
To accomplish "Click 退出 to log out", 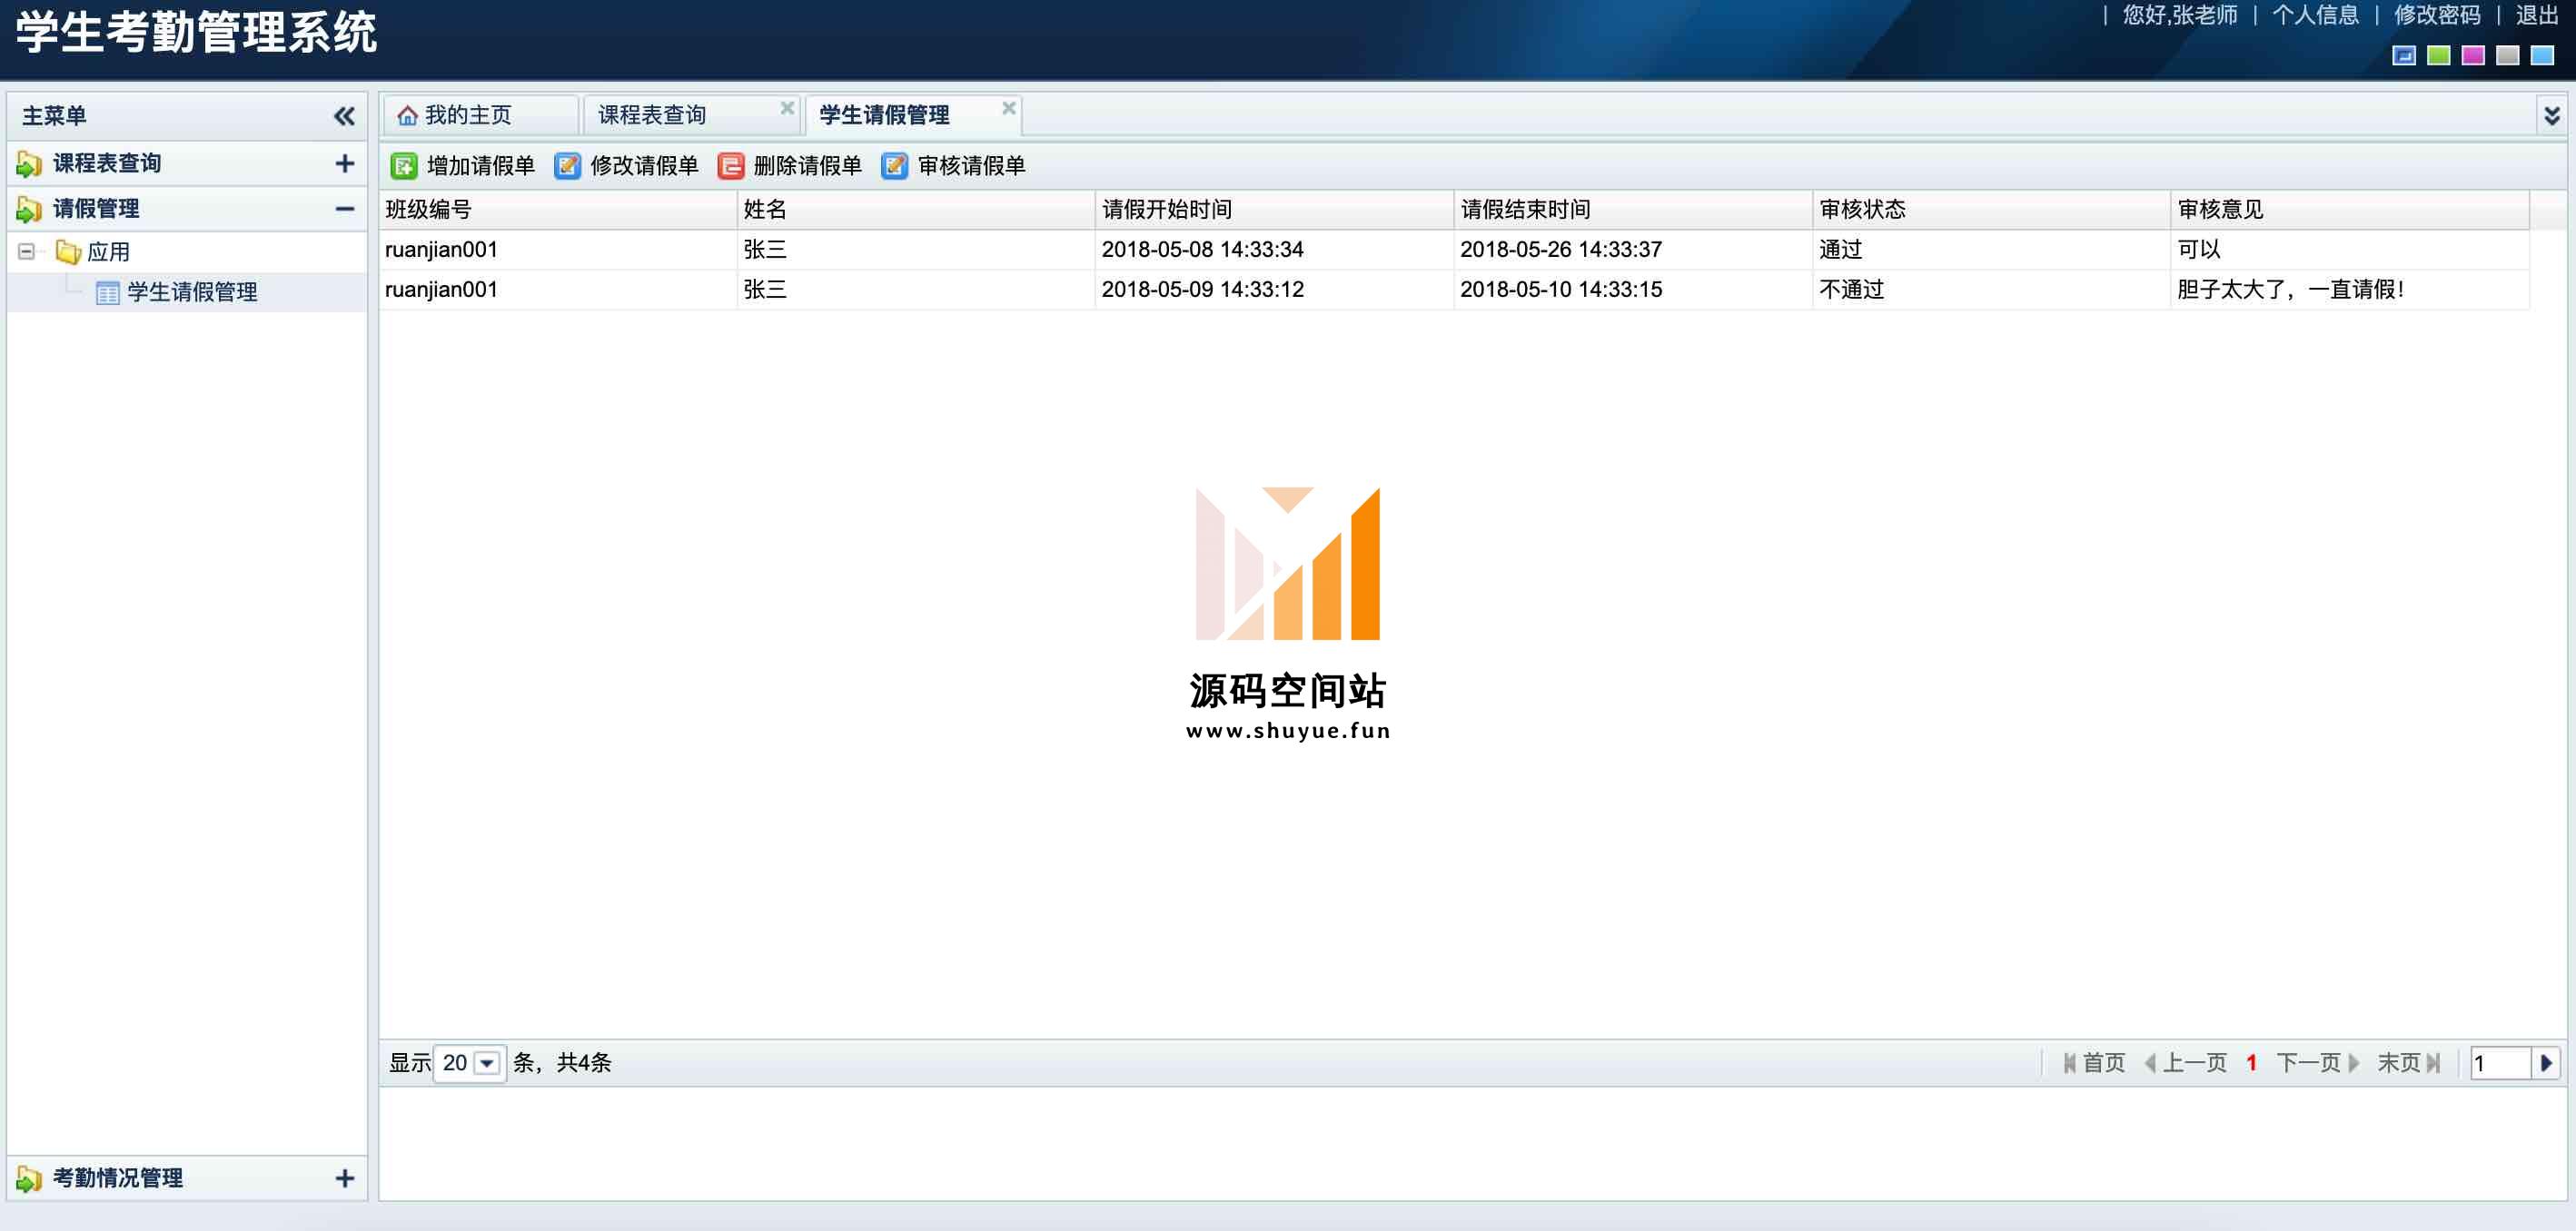I will (2537, 15).
